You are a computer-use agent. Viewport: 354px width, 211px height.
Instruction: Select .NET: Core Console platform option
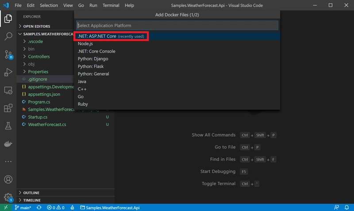[x=177, y=51]
